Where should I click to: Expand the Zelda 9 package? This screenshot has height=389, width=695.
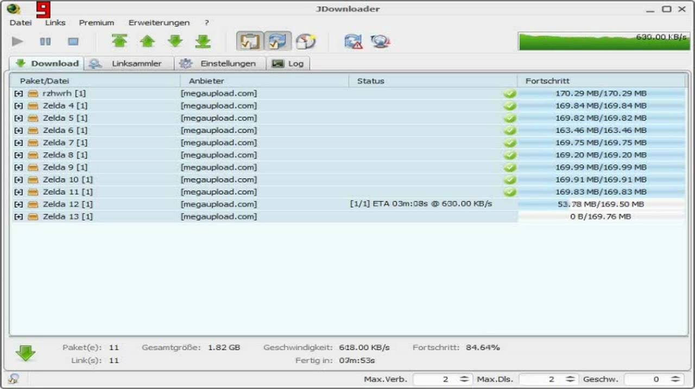pyautogui.click(x=18, y=167)
